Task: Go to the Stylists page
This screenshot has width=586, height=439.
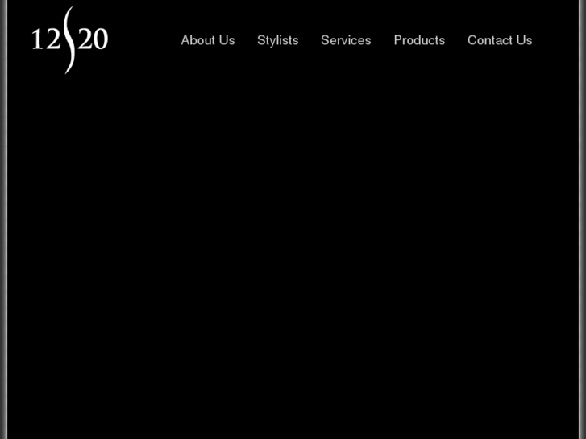Action: 277,40
